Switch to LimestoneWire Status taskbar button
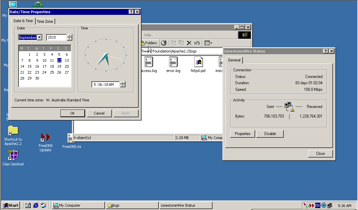The image size is (358, 210). [x=186, y=205]
